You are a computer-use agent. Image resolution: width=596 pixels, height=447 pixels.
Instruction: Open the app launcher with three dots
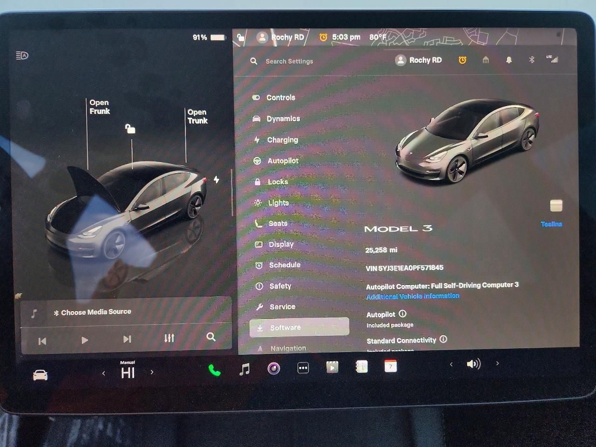click(x=303, y=368)
